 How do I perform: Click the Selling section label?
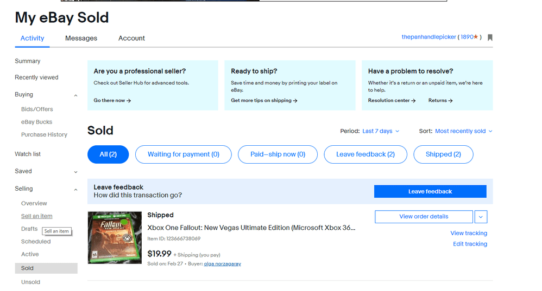pos(24,189)
